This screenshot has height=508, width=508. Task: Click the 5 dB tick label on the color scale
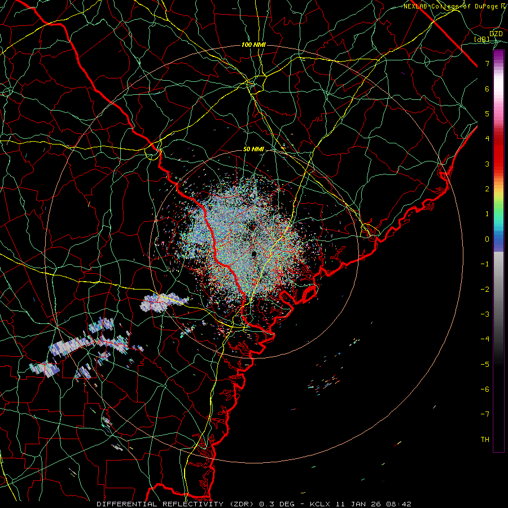pyautogui.click(x=487, y=113)
